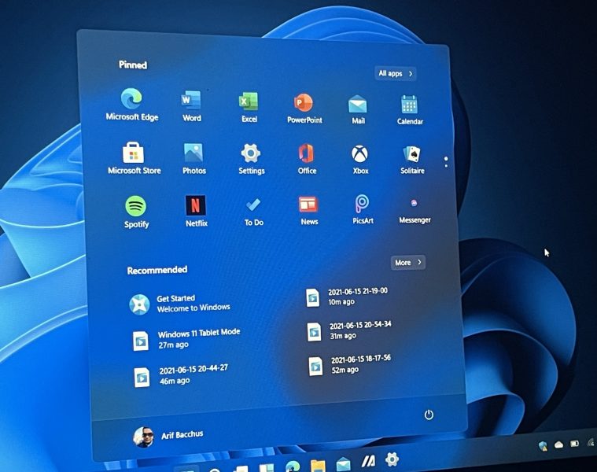Open recommended file 2021-06-15 21-19-00
The height and width of the screenshot is (472, 597).
(346, 296)
